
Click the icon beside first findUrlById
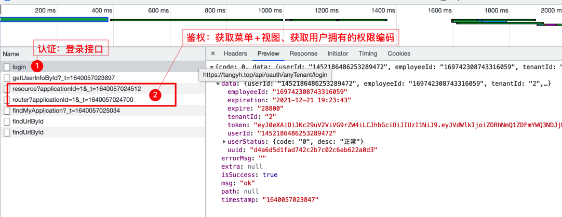(x=7, y=121)
